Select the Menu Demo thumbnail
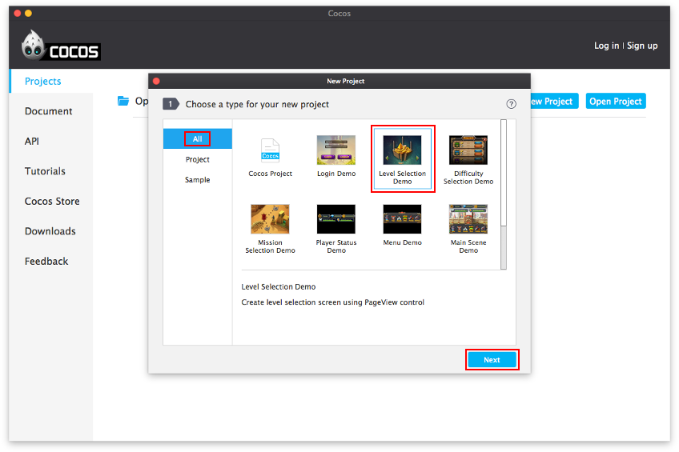Screen dimensions: 679x452 (x=402, y=219)
